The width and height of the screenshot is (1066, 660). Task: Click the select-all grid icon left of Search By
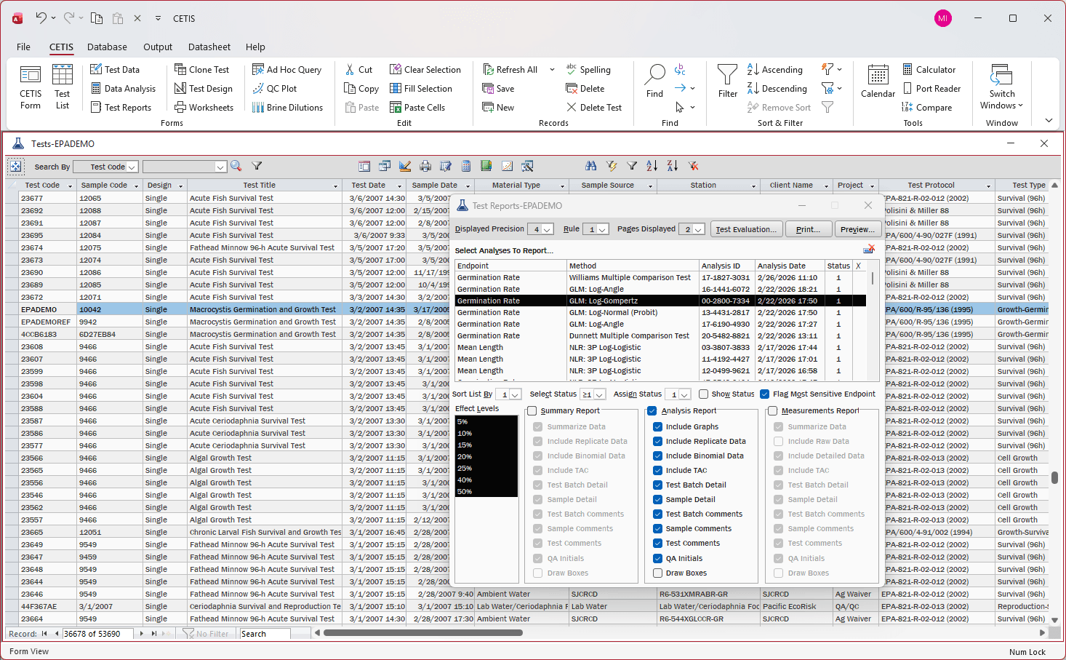click(x=15, y=167)
